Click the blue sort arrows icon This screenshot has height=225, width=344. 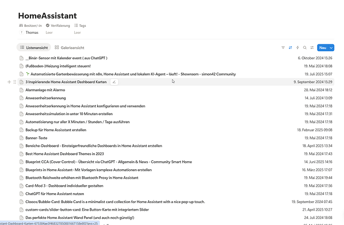(x=291, y=48)
